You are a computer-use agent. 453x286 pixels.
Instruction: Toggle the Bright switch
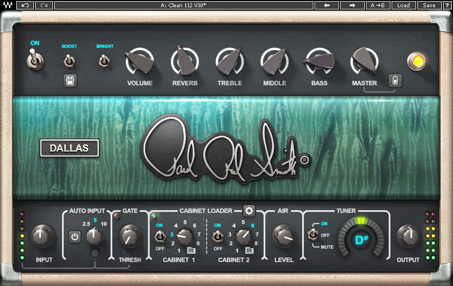tap(104, 61)
